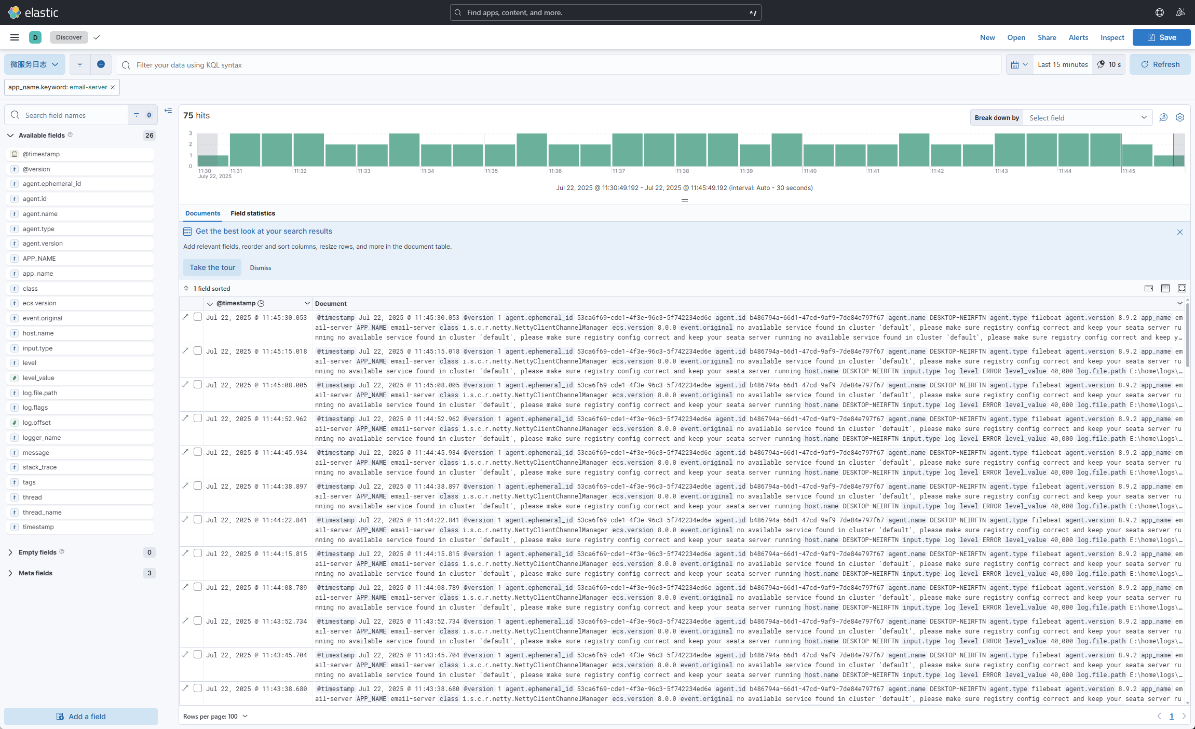The width and height of the screenshot is (1195, 729).
Task: Filter fields by type in sidebar
Action: click(142, 115)
